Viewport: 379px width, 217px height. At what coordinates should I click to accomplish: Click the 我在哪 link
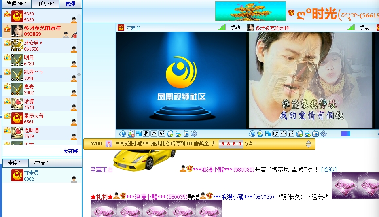coord(70,151)
